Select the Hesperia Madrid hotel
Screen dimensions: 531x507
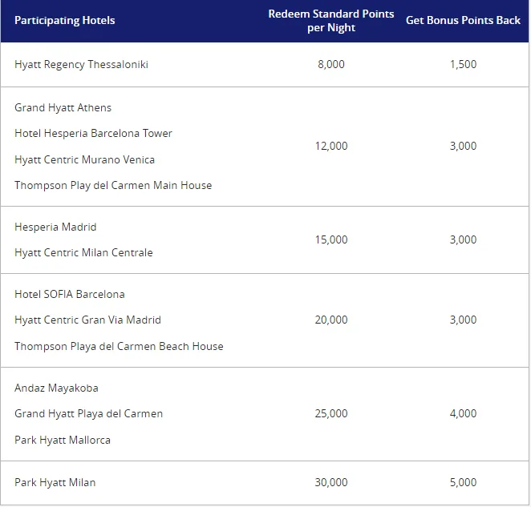point(55,227)
